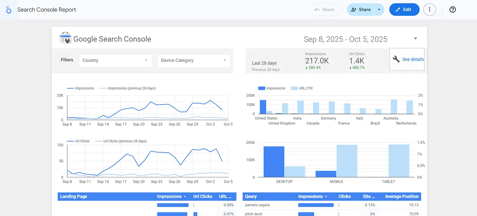Open the Device Category filter dropdown
The height and width of the screenshot is (216, 477).
[194, 60]
